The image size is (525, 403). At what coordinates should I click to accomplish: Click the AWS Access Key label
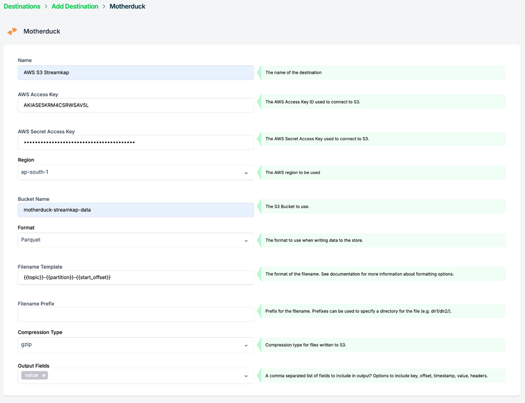[38, 94]
